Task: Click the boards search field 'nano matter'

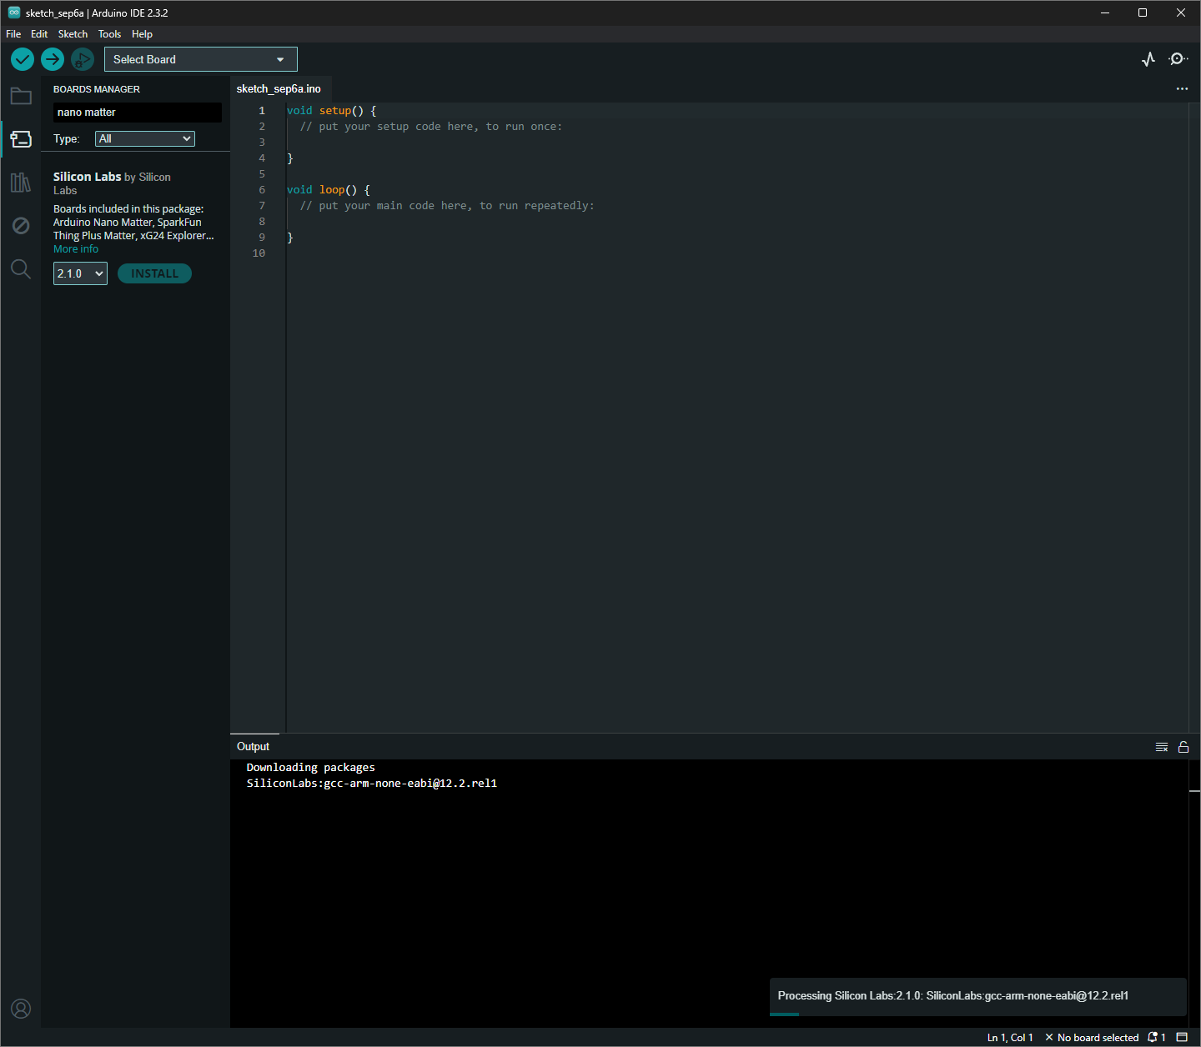Action: pos(138,113)
